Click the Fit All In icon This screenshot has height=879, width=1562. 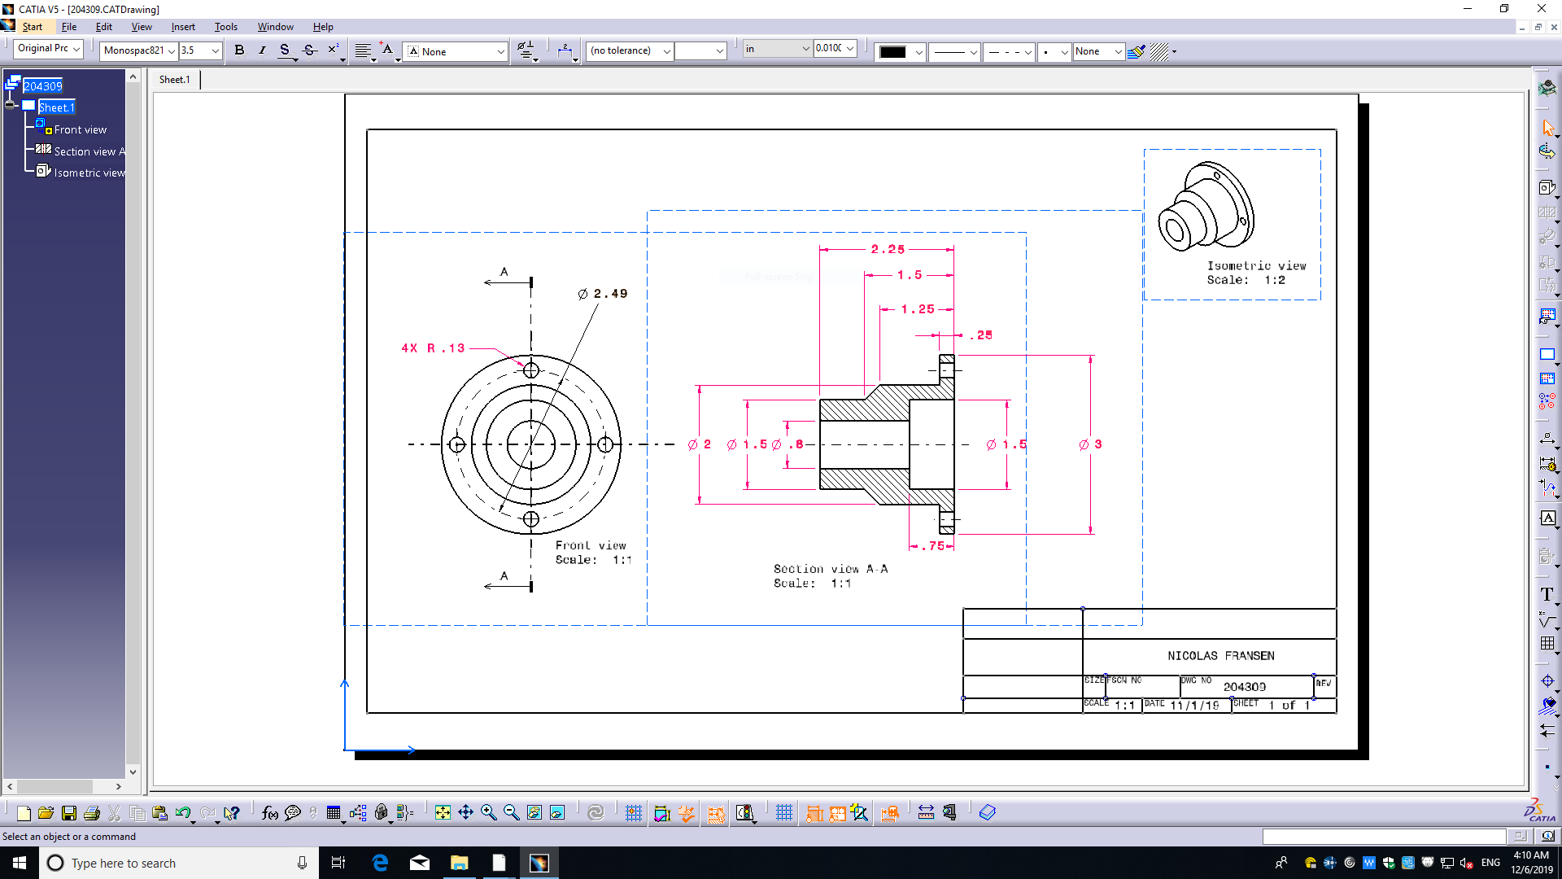(443, 812)
